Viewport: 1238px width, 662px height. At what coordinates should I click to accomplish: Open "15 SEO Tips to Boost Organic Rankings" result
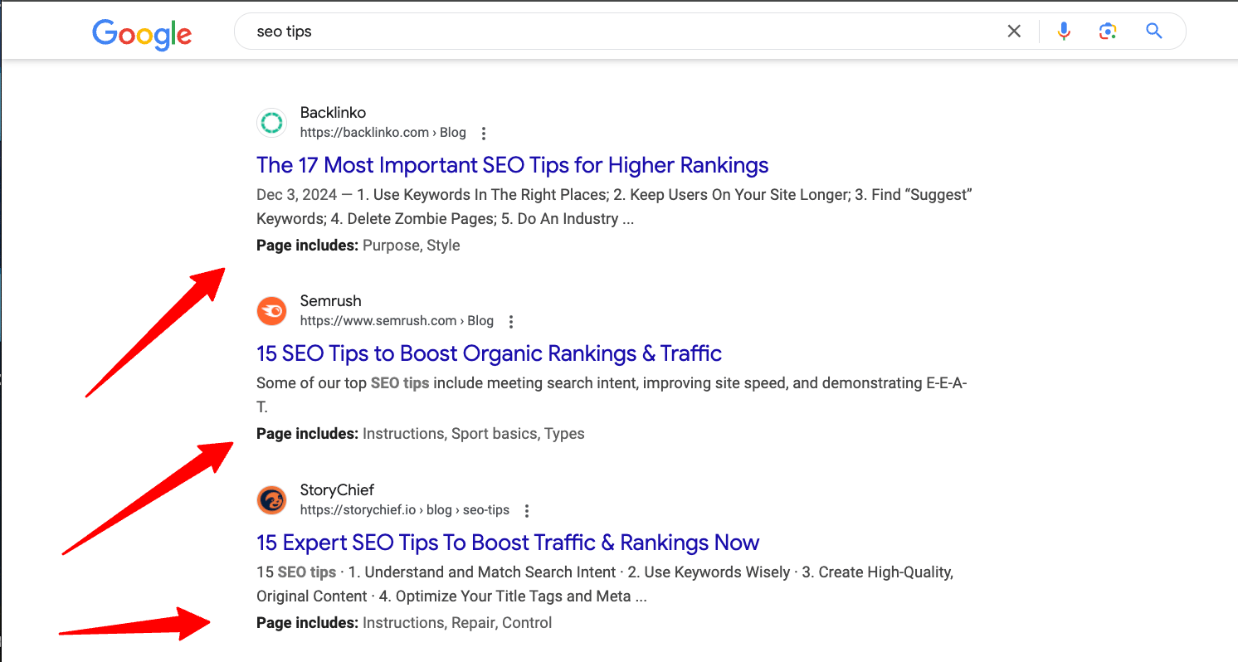click(489, 353)
